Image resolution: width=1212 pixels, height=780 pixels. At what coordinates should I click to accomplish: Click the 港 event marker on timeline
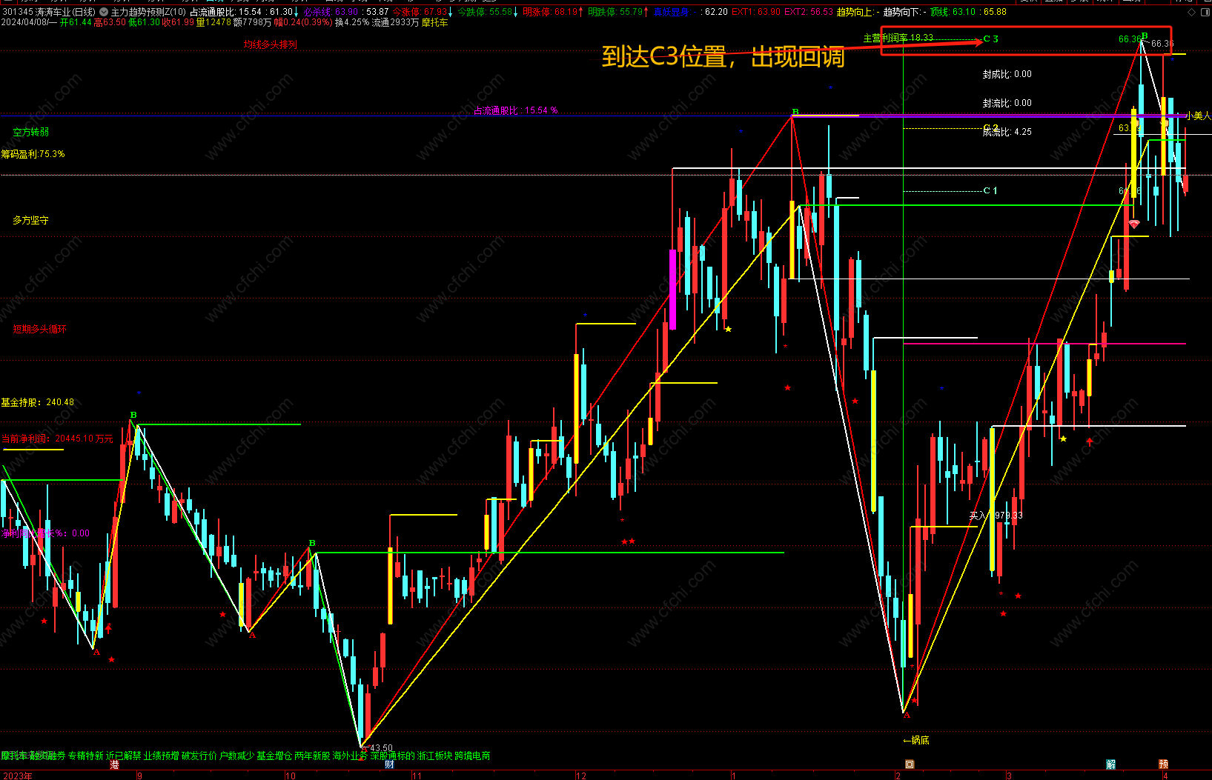click(x=114, y=765)
